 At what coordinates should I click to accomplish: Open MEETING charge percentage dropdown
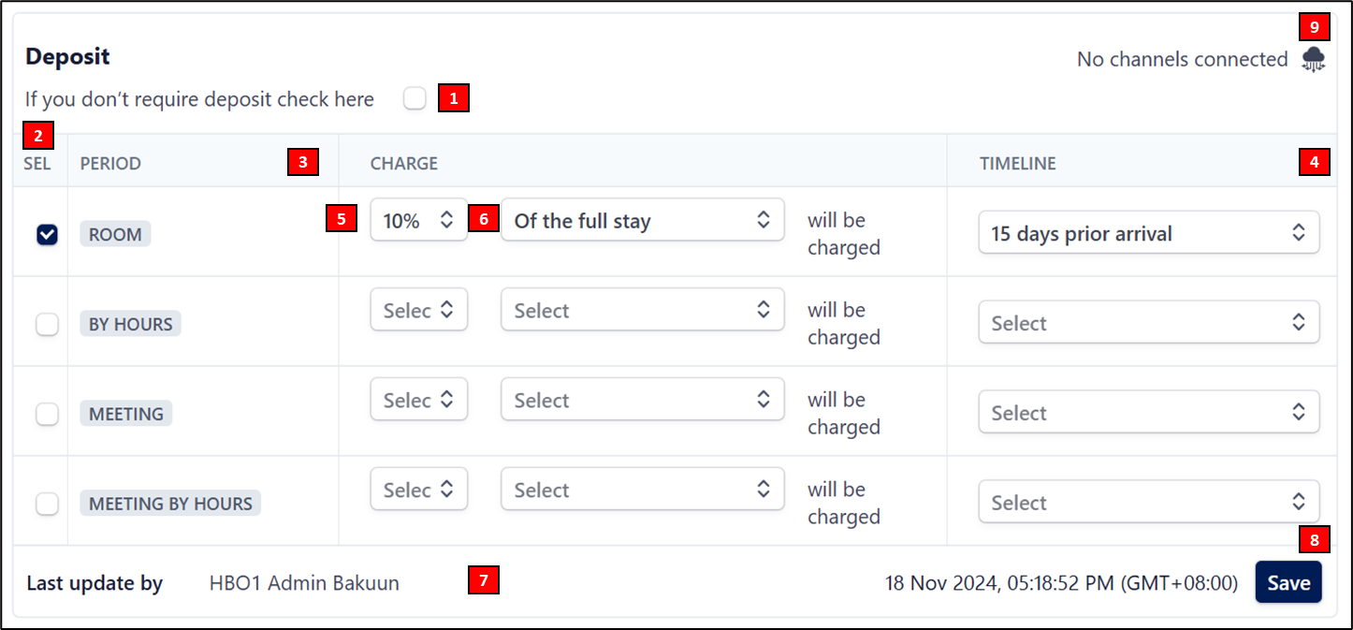tap(418, 401)
